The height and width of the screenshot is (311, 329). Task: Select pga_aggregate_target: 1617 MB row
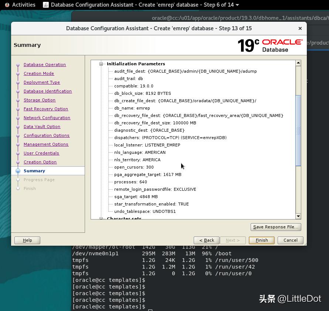[148, 174]
